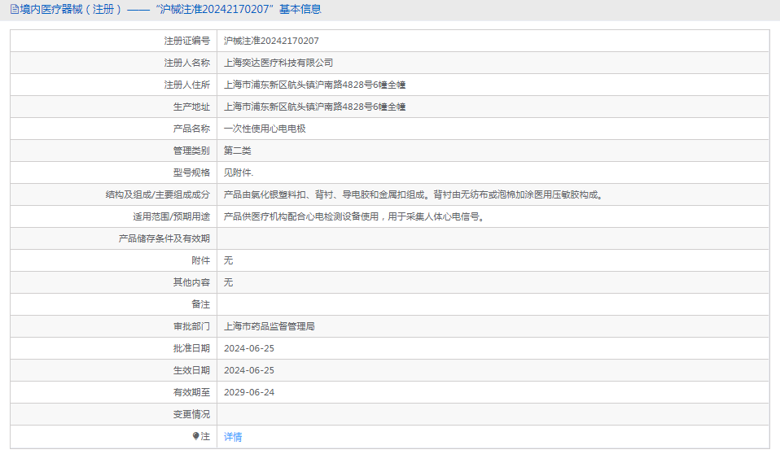Click the 见附件. value in 型号规格 row
The width and height of the screenshot is (780, 454).
pyautogui.click(x=239, y=172)
